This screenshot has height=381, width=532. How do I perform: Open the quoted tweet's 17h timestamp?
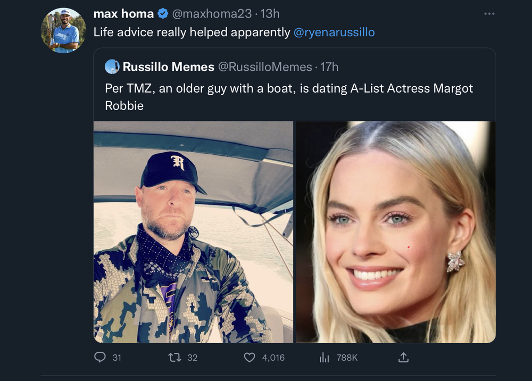[x=329, y=67]
